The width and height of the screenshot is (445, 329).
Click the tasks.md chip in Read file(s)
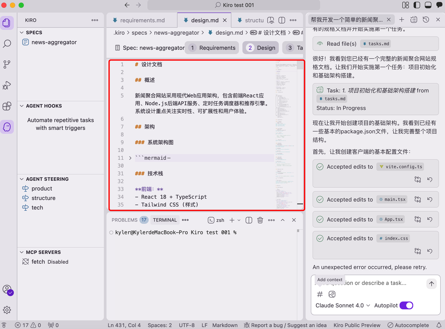(376, 44)
